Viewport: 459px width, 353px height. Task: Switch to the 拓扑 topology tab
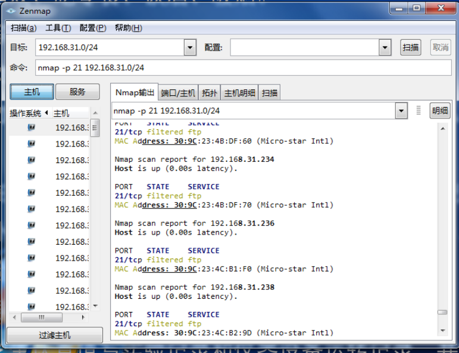coord(210,93)
